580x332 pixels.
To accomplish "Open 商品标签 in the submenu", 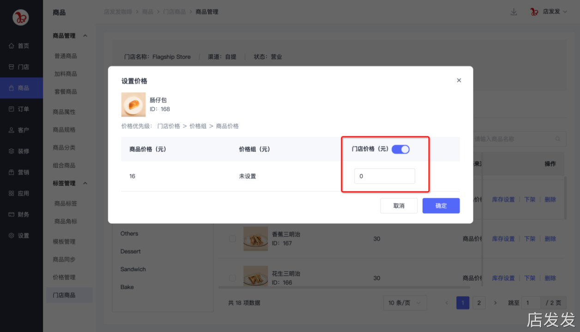I will [66, 203].
